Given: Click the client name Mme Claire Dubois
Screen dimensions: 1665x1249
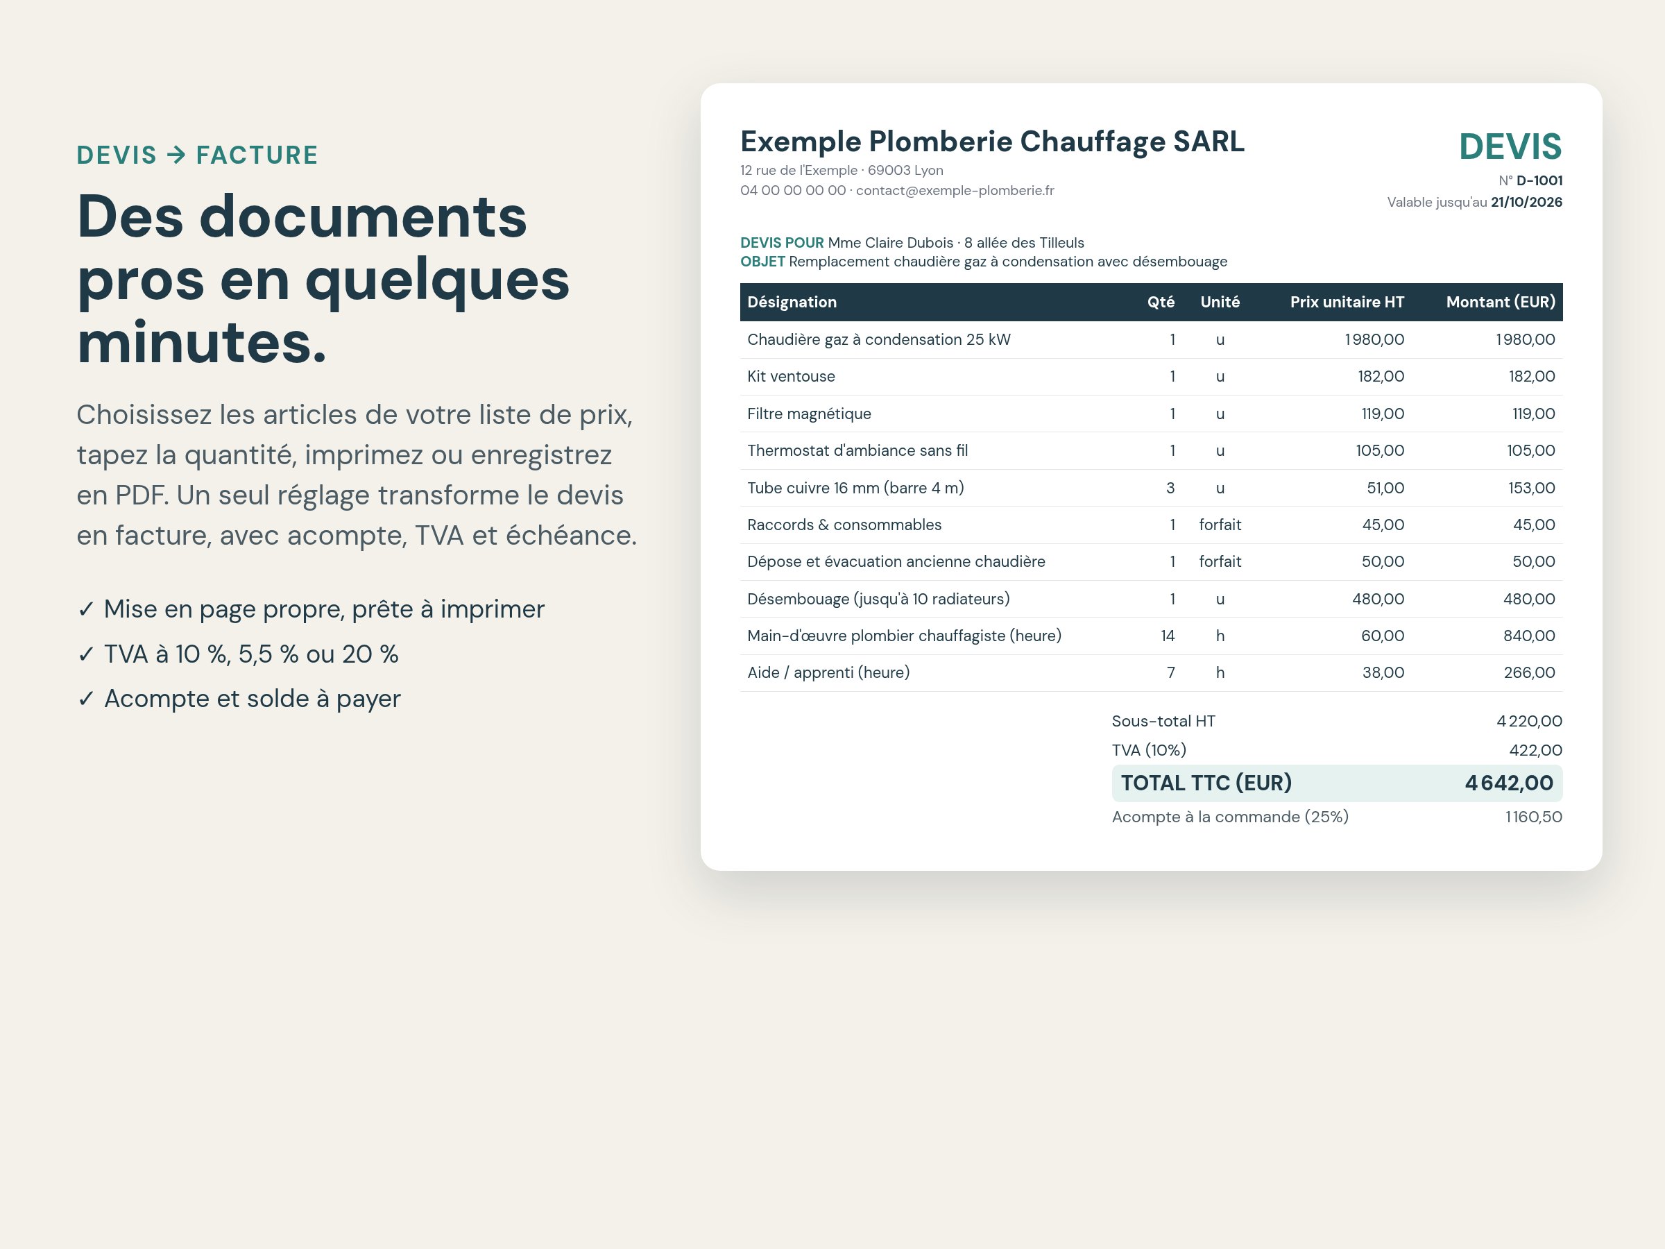Looking at the screenshot, I should tap(891, 243).
